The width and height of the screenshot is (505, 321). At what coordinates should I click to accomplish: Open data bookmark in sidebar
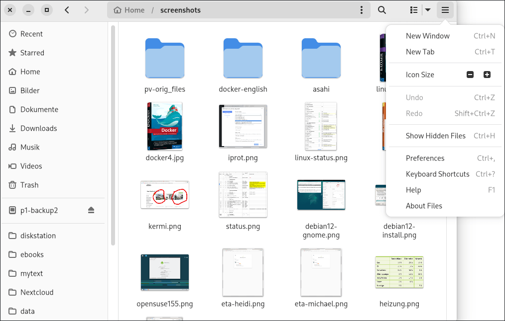click(54, 311)
